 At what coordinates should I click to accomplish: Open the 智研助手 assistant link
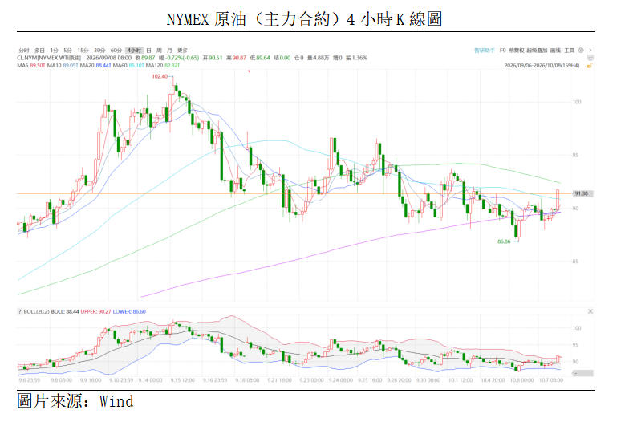point(485,50)
